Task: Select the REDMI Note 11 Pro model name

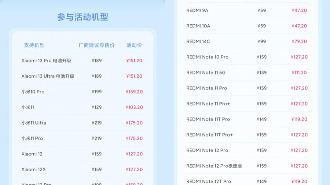Action: tap(207, 88)
